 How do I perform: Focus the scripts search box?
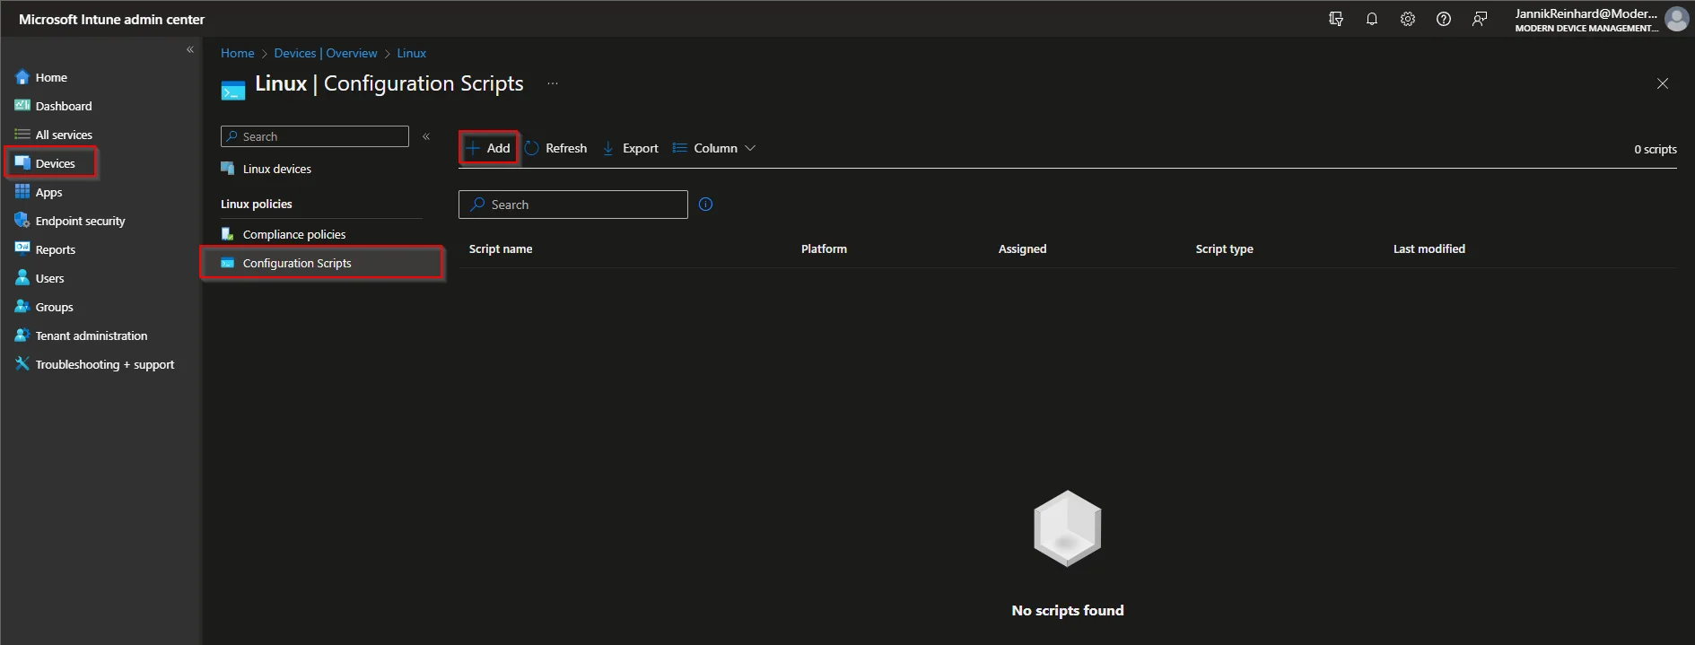(573, 205)
